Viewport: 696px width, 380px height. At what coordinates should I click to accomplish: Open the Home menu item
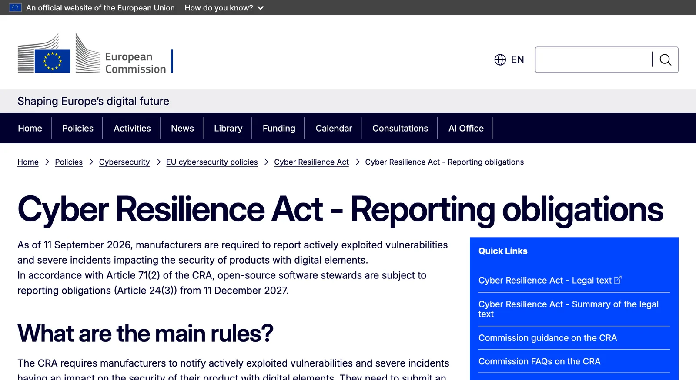point(30,128)
